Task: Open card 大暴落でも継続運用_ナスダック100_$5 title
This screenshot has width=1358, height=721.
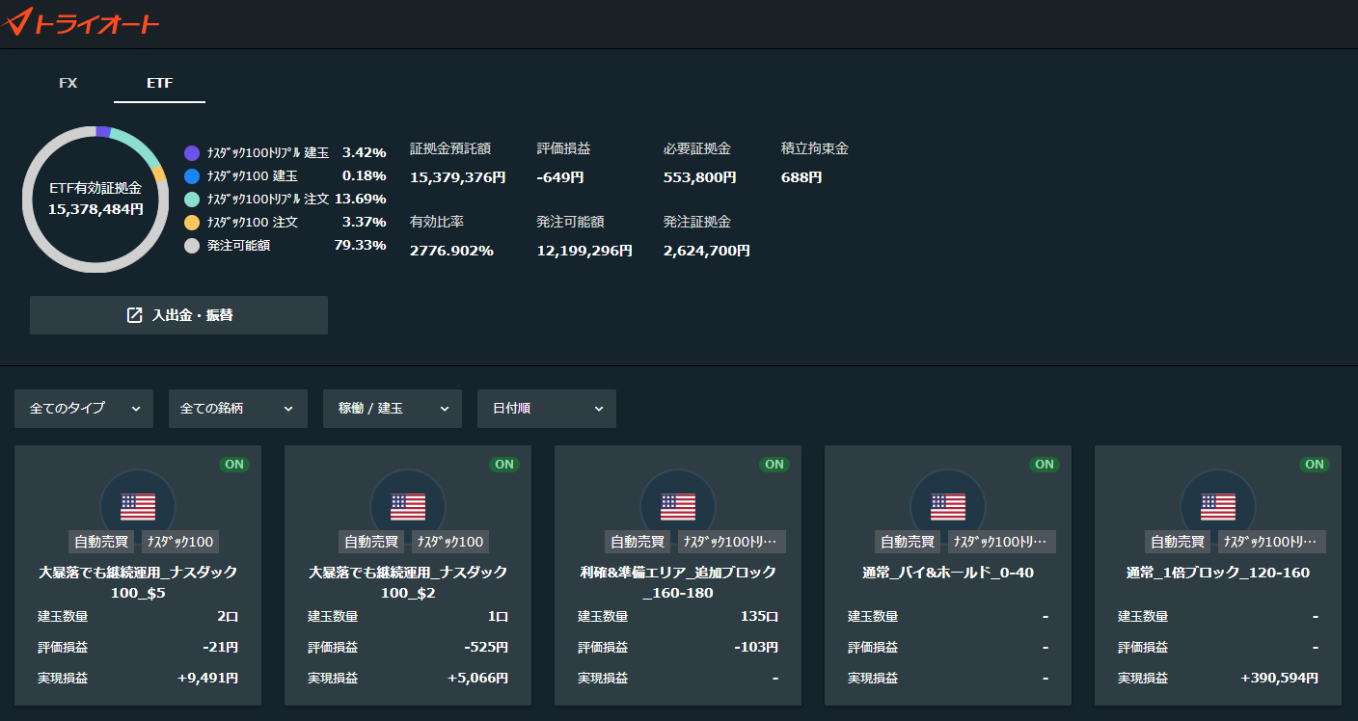Action: pos(138,582)
